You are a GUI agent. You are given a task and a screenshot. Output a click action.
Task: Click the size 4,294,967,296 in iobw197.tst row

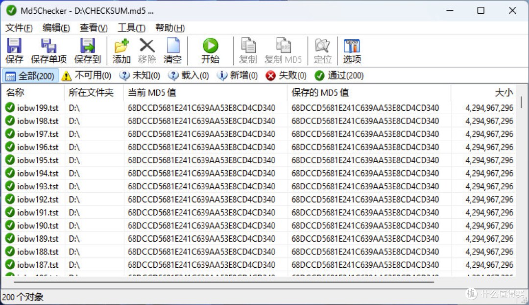tap(489, 134)
